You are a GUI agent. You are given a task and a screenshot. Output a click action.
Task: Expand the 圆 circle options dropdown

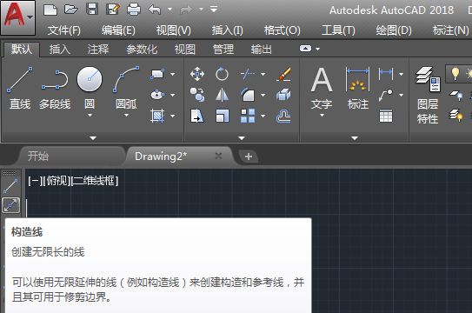[x=90, y=116]
